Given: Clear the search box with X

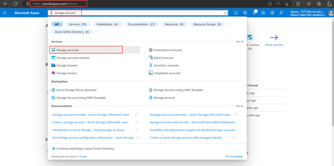Looking at the screenshot, I should pyautogui.click(x=226, y=13).
